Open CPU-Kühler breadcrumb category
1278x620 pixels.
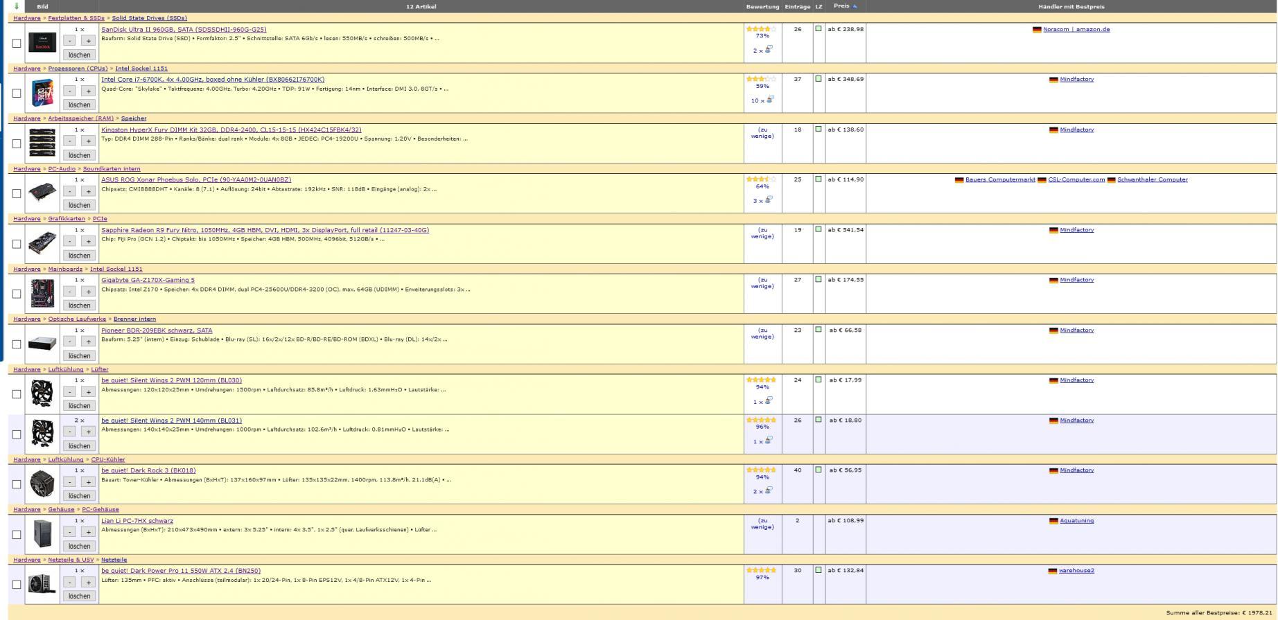coord(108,459)
